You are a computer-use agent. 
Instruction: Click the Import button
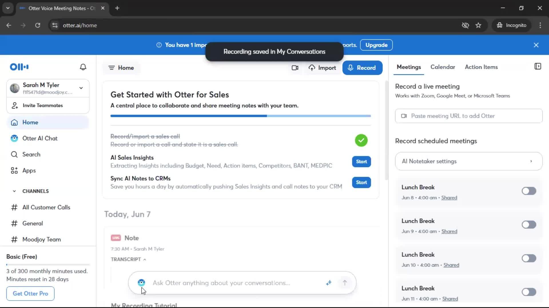(x=322, y=68)
